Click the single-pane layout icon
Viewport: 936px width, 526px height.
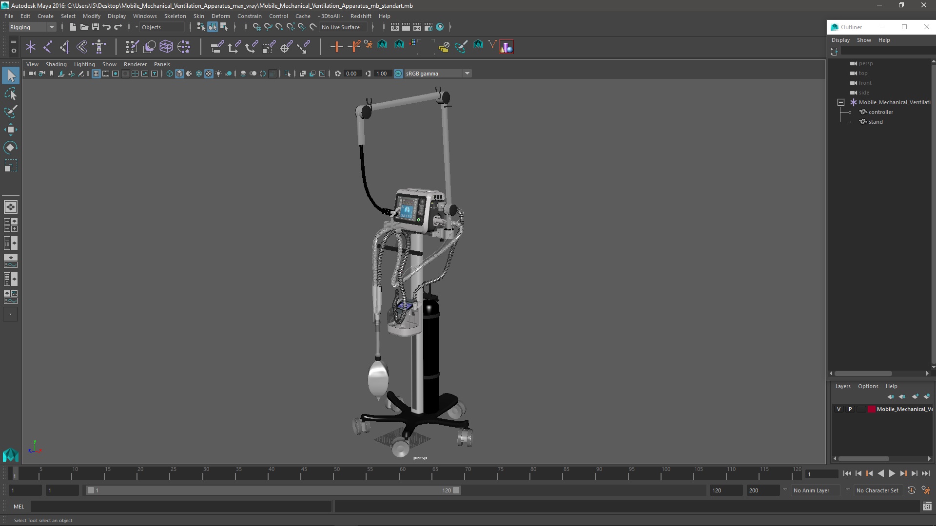click(x=11, y=207)
